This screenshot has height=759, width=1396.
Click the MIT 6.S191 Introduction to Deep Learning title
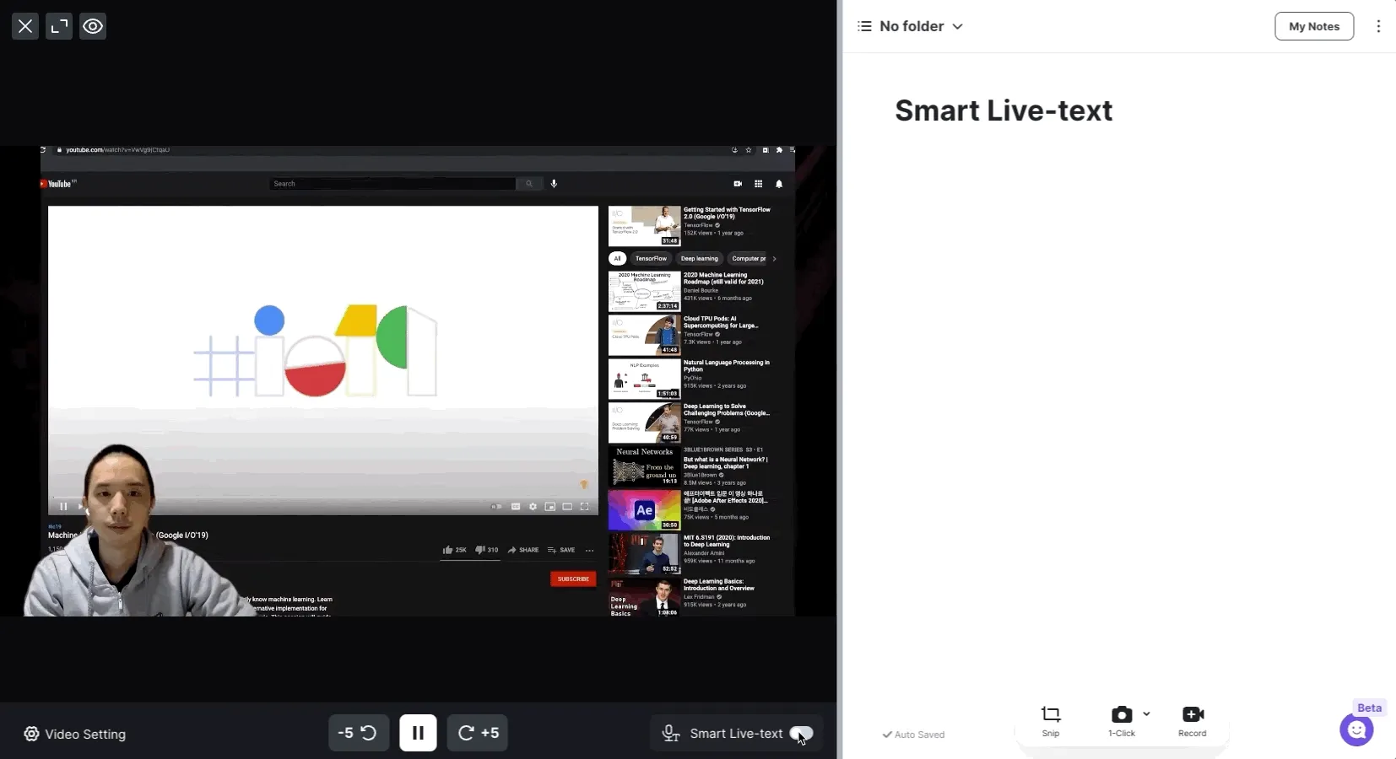tap(727, 541)
